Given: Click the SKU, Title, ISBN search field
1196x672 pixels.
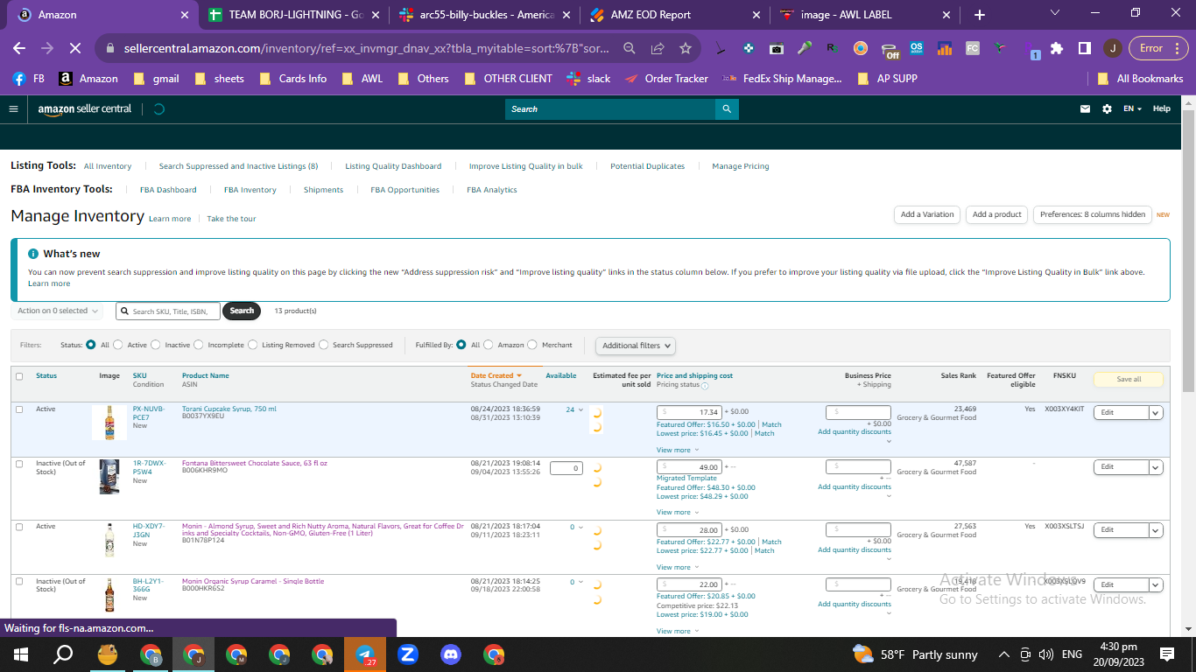Looking at the screenshot, I should point(168,311).
